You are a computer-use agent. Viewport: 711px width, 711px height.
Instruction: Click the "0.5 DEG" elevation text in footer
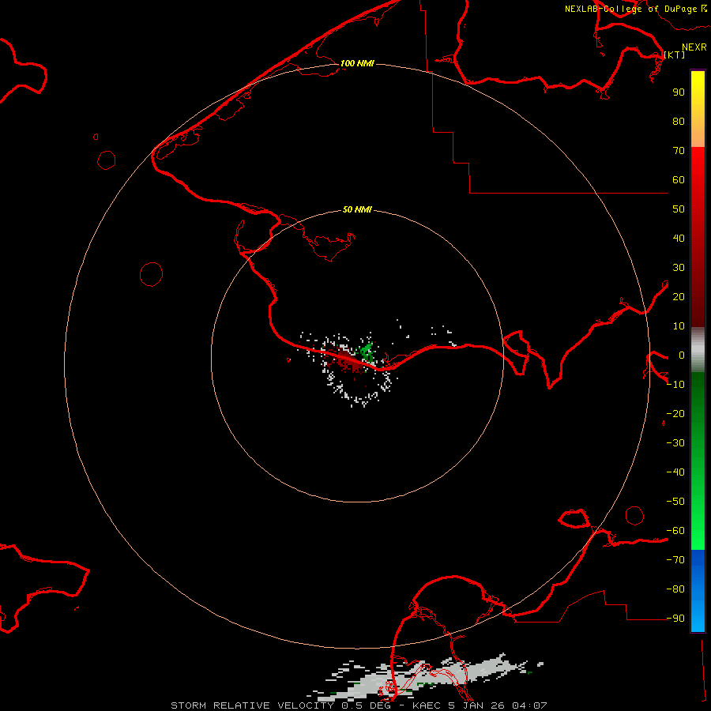coord(366,705)
